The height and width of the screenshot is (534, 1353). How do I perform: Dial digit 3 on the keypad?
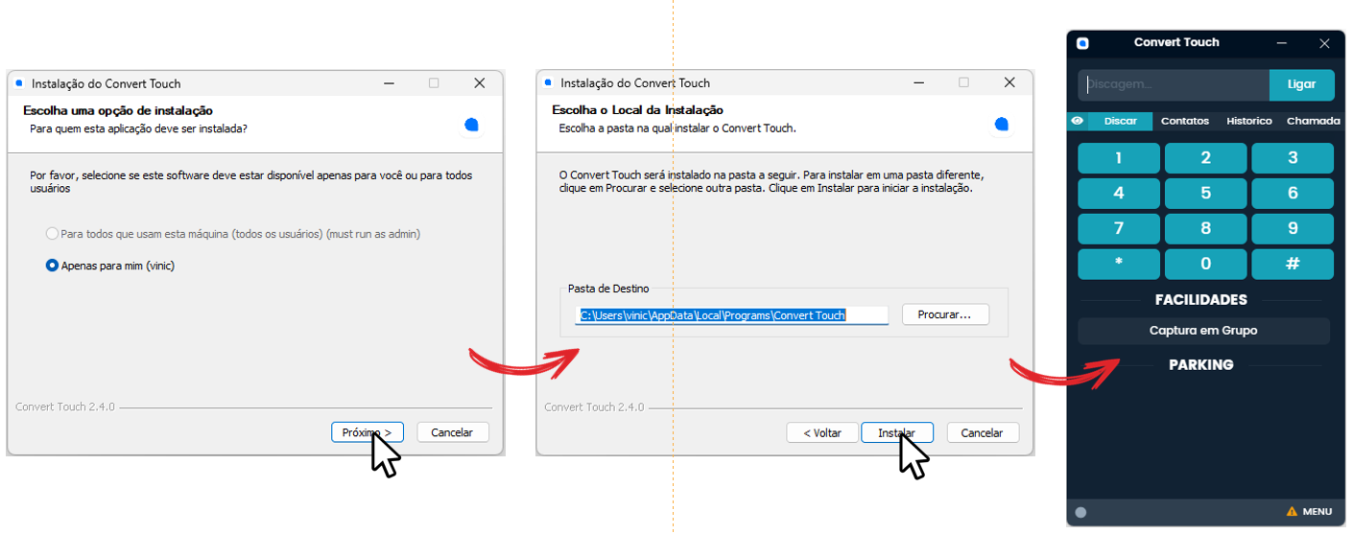click(1293, 158)
